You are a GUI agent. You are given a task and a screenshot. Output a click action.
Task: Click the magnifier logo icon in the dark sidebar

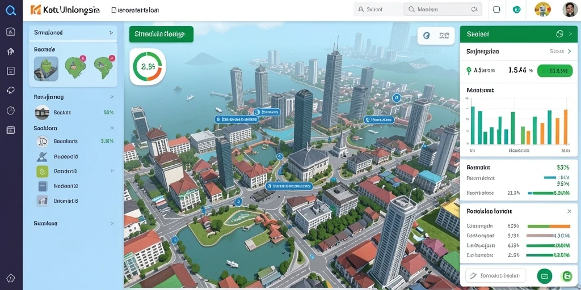(11, 10)
